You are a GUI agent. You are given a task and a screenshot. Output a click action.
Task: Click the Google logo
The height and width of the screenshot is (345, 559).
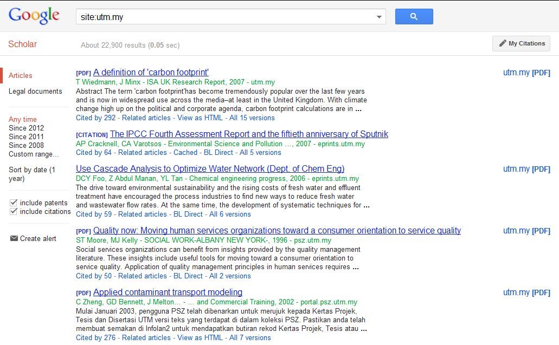pyautogui.click(x=34, y=16)
